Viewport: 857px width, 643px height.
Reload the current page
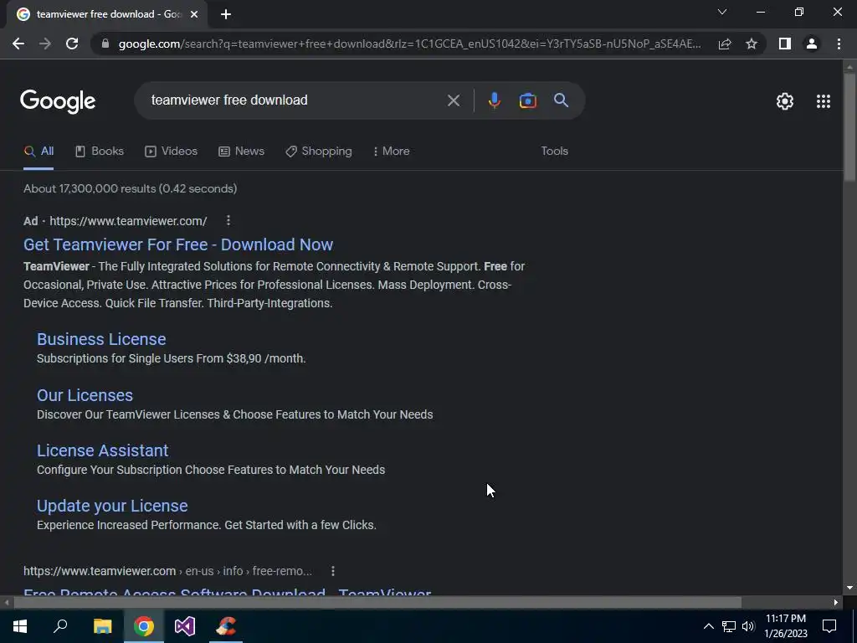(72, 44)
